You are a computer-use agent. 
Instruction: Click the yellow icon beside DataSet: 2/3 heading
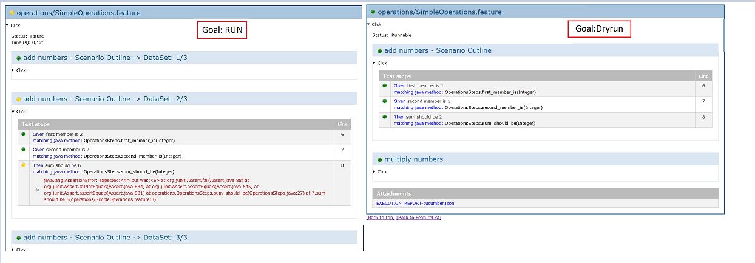[x=19, y=99]
